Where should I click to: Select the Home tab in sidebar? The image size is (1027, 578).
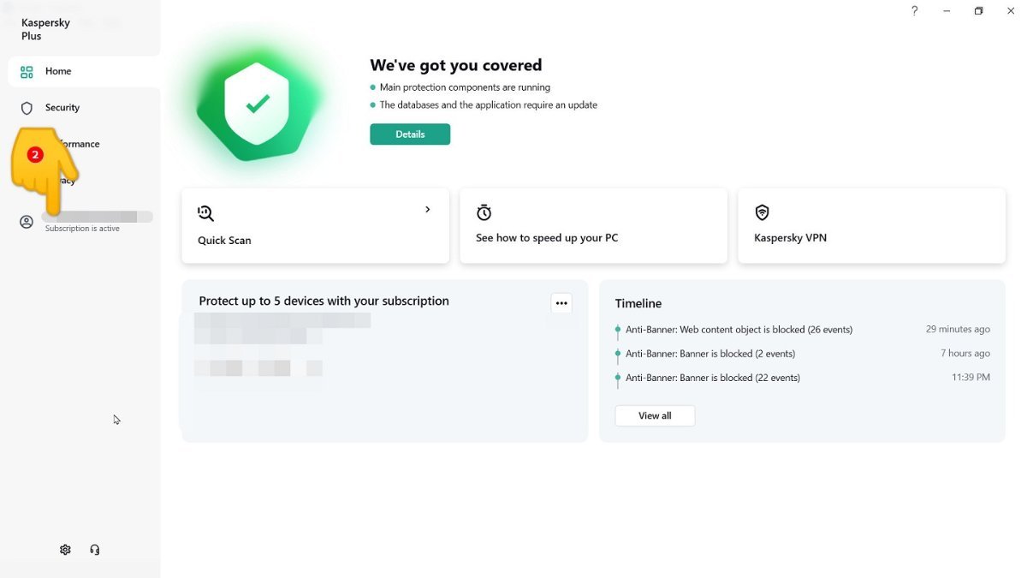58,72
